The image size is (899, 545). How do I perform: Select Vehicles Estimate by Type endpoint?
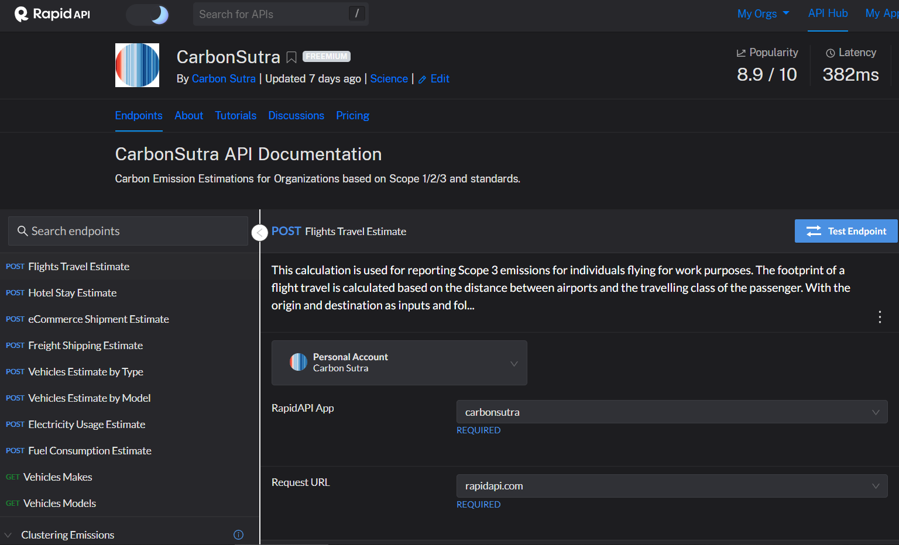[x=129, y=372]
